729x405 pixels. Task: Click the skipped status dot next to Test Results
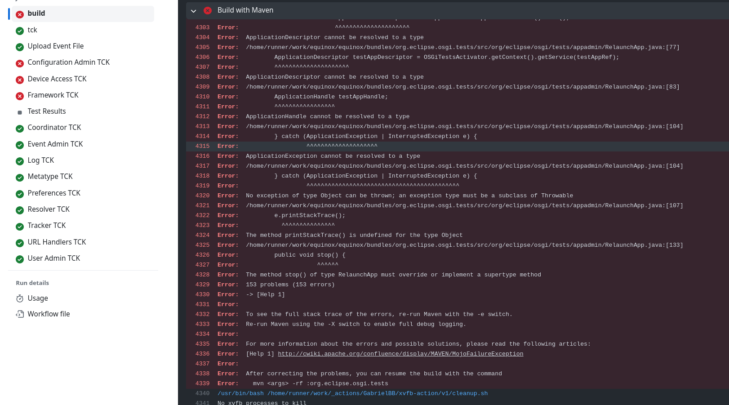(19, 112)
